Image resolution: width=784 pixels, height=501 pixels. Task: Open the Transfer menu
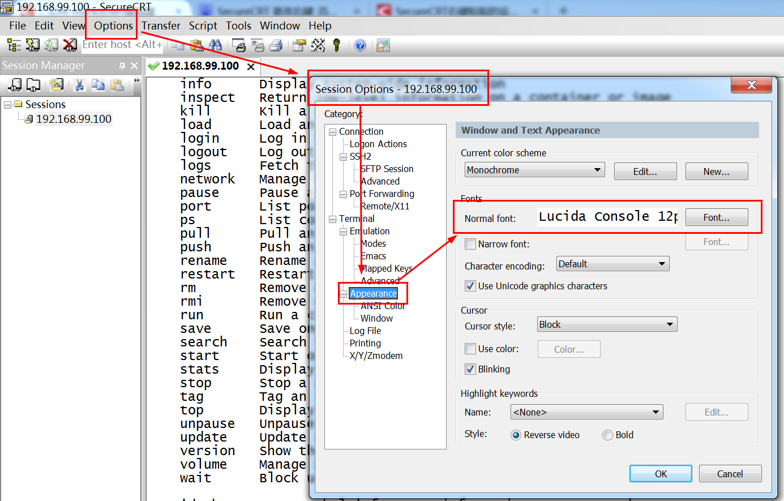tap(161, 25)
